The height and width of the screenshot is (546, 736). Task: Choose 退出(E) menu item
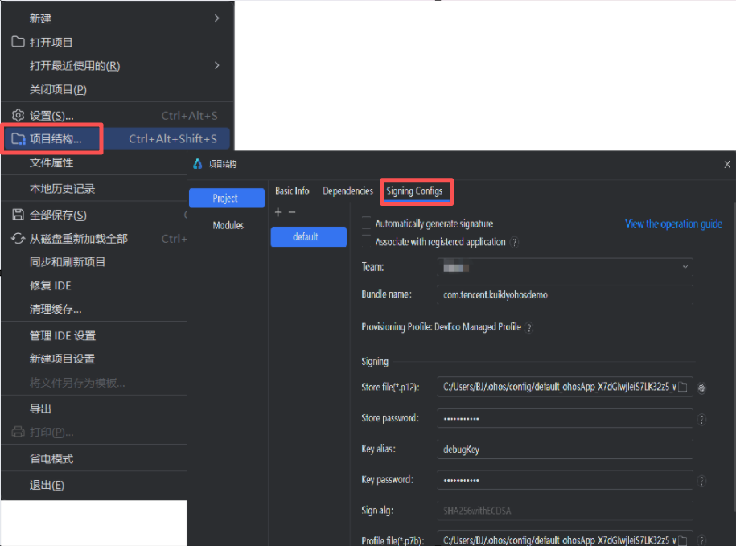(94, 485)
